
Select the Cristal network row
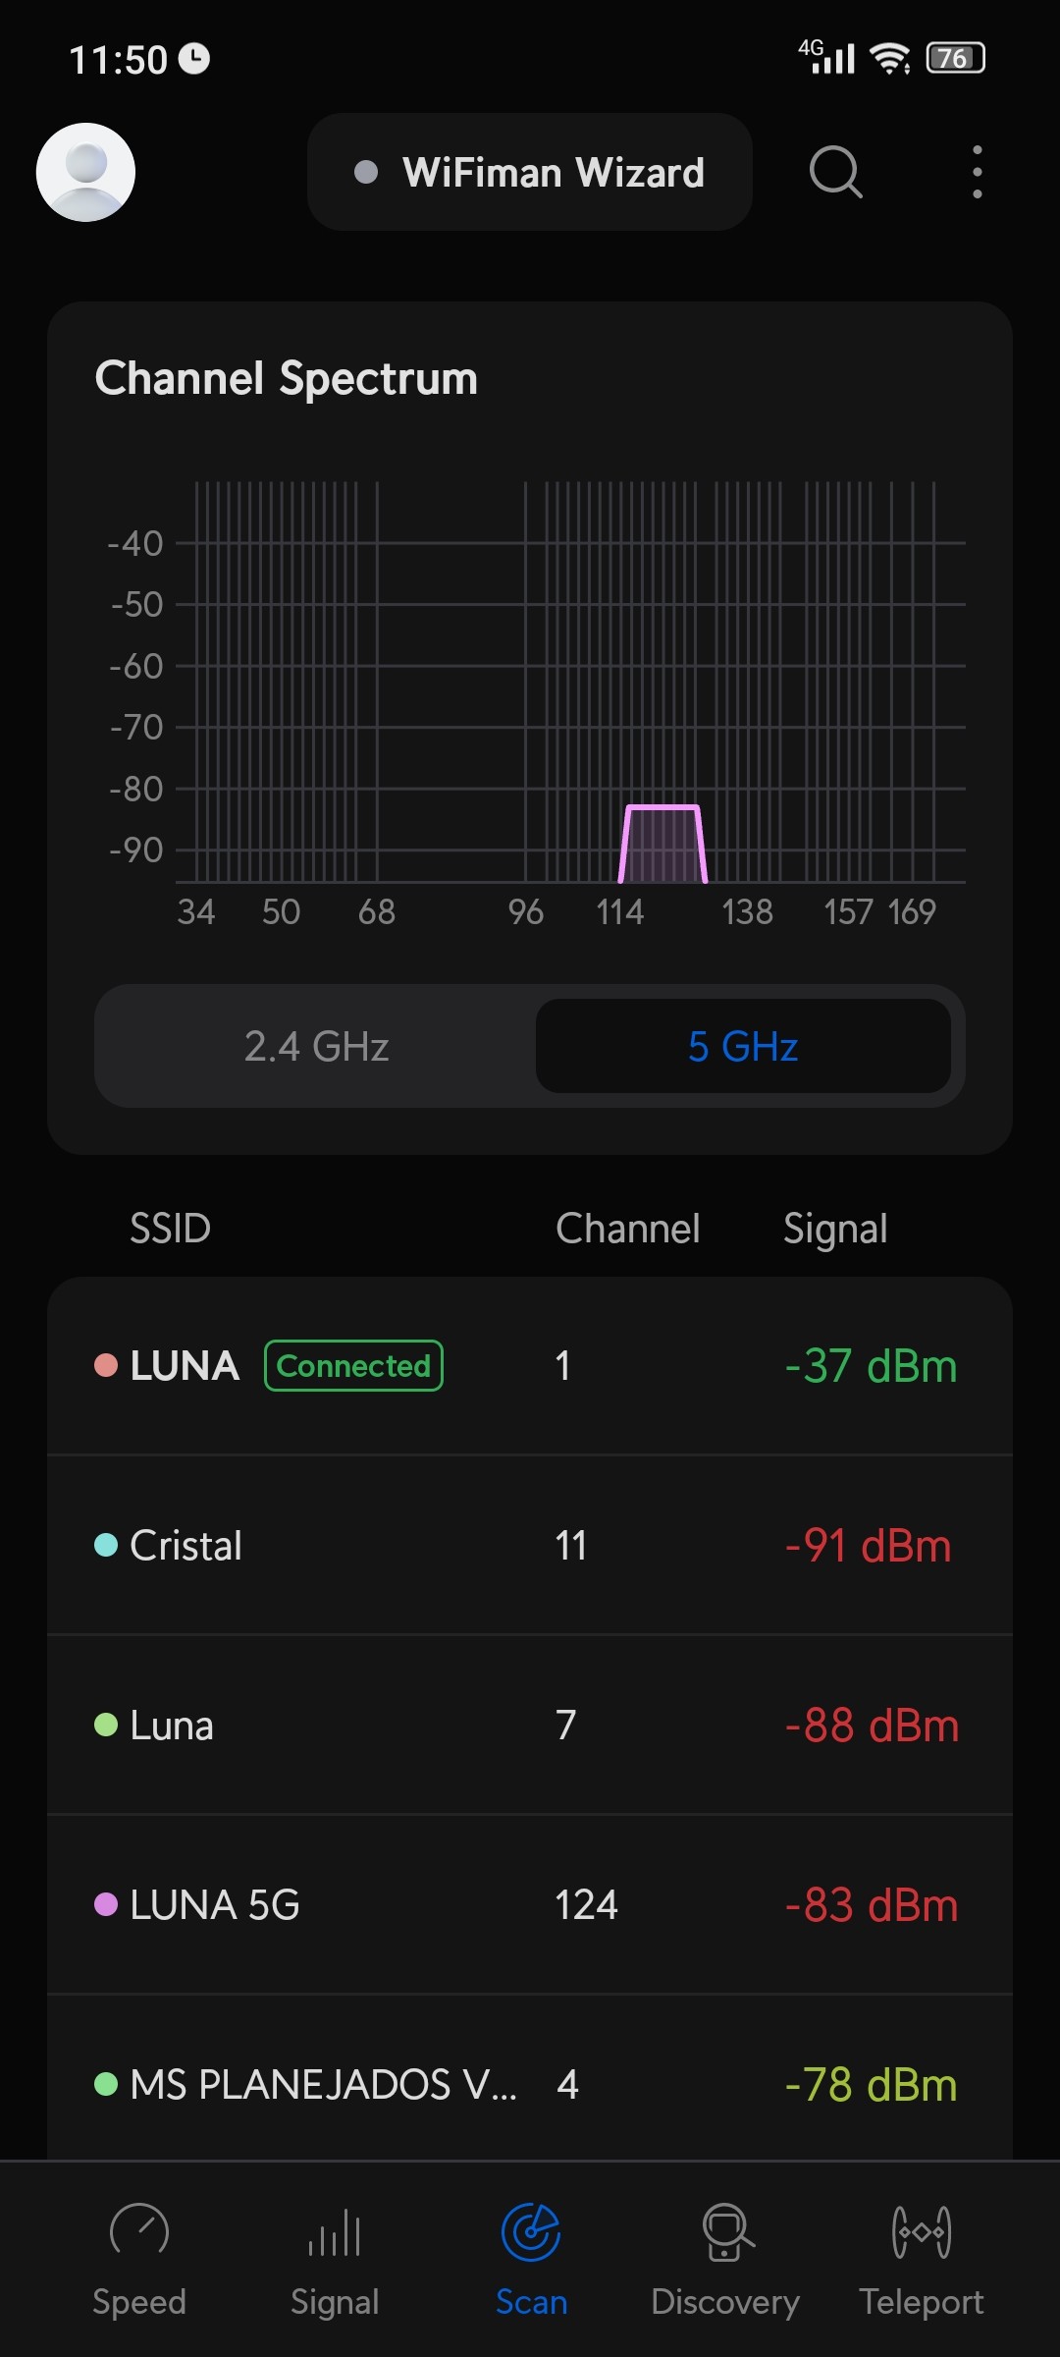530,1546
